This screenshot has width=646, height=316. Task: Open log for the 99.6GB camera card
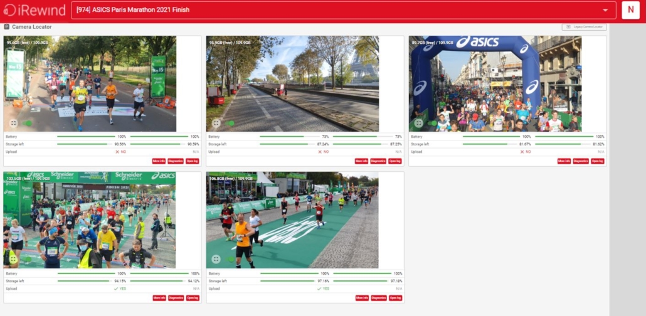coord(193,161)
